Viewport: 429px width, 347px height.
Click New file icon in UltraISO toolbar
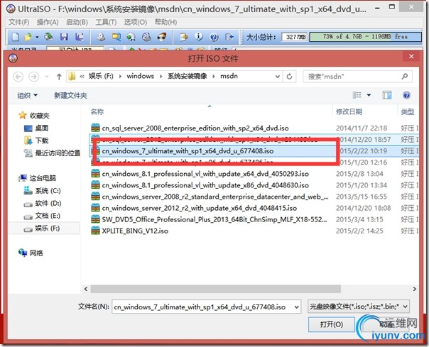(16, 37)
